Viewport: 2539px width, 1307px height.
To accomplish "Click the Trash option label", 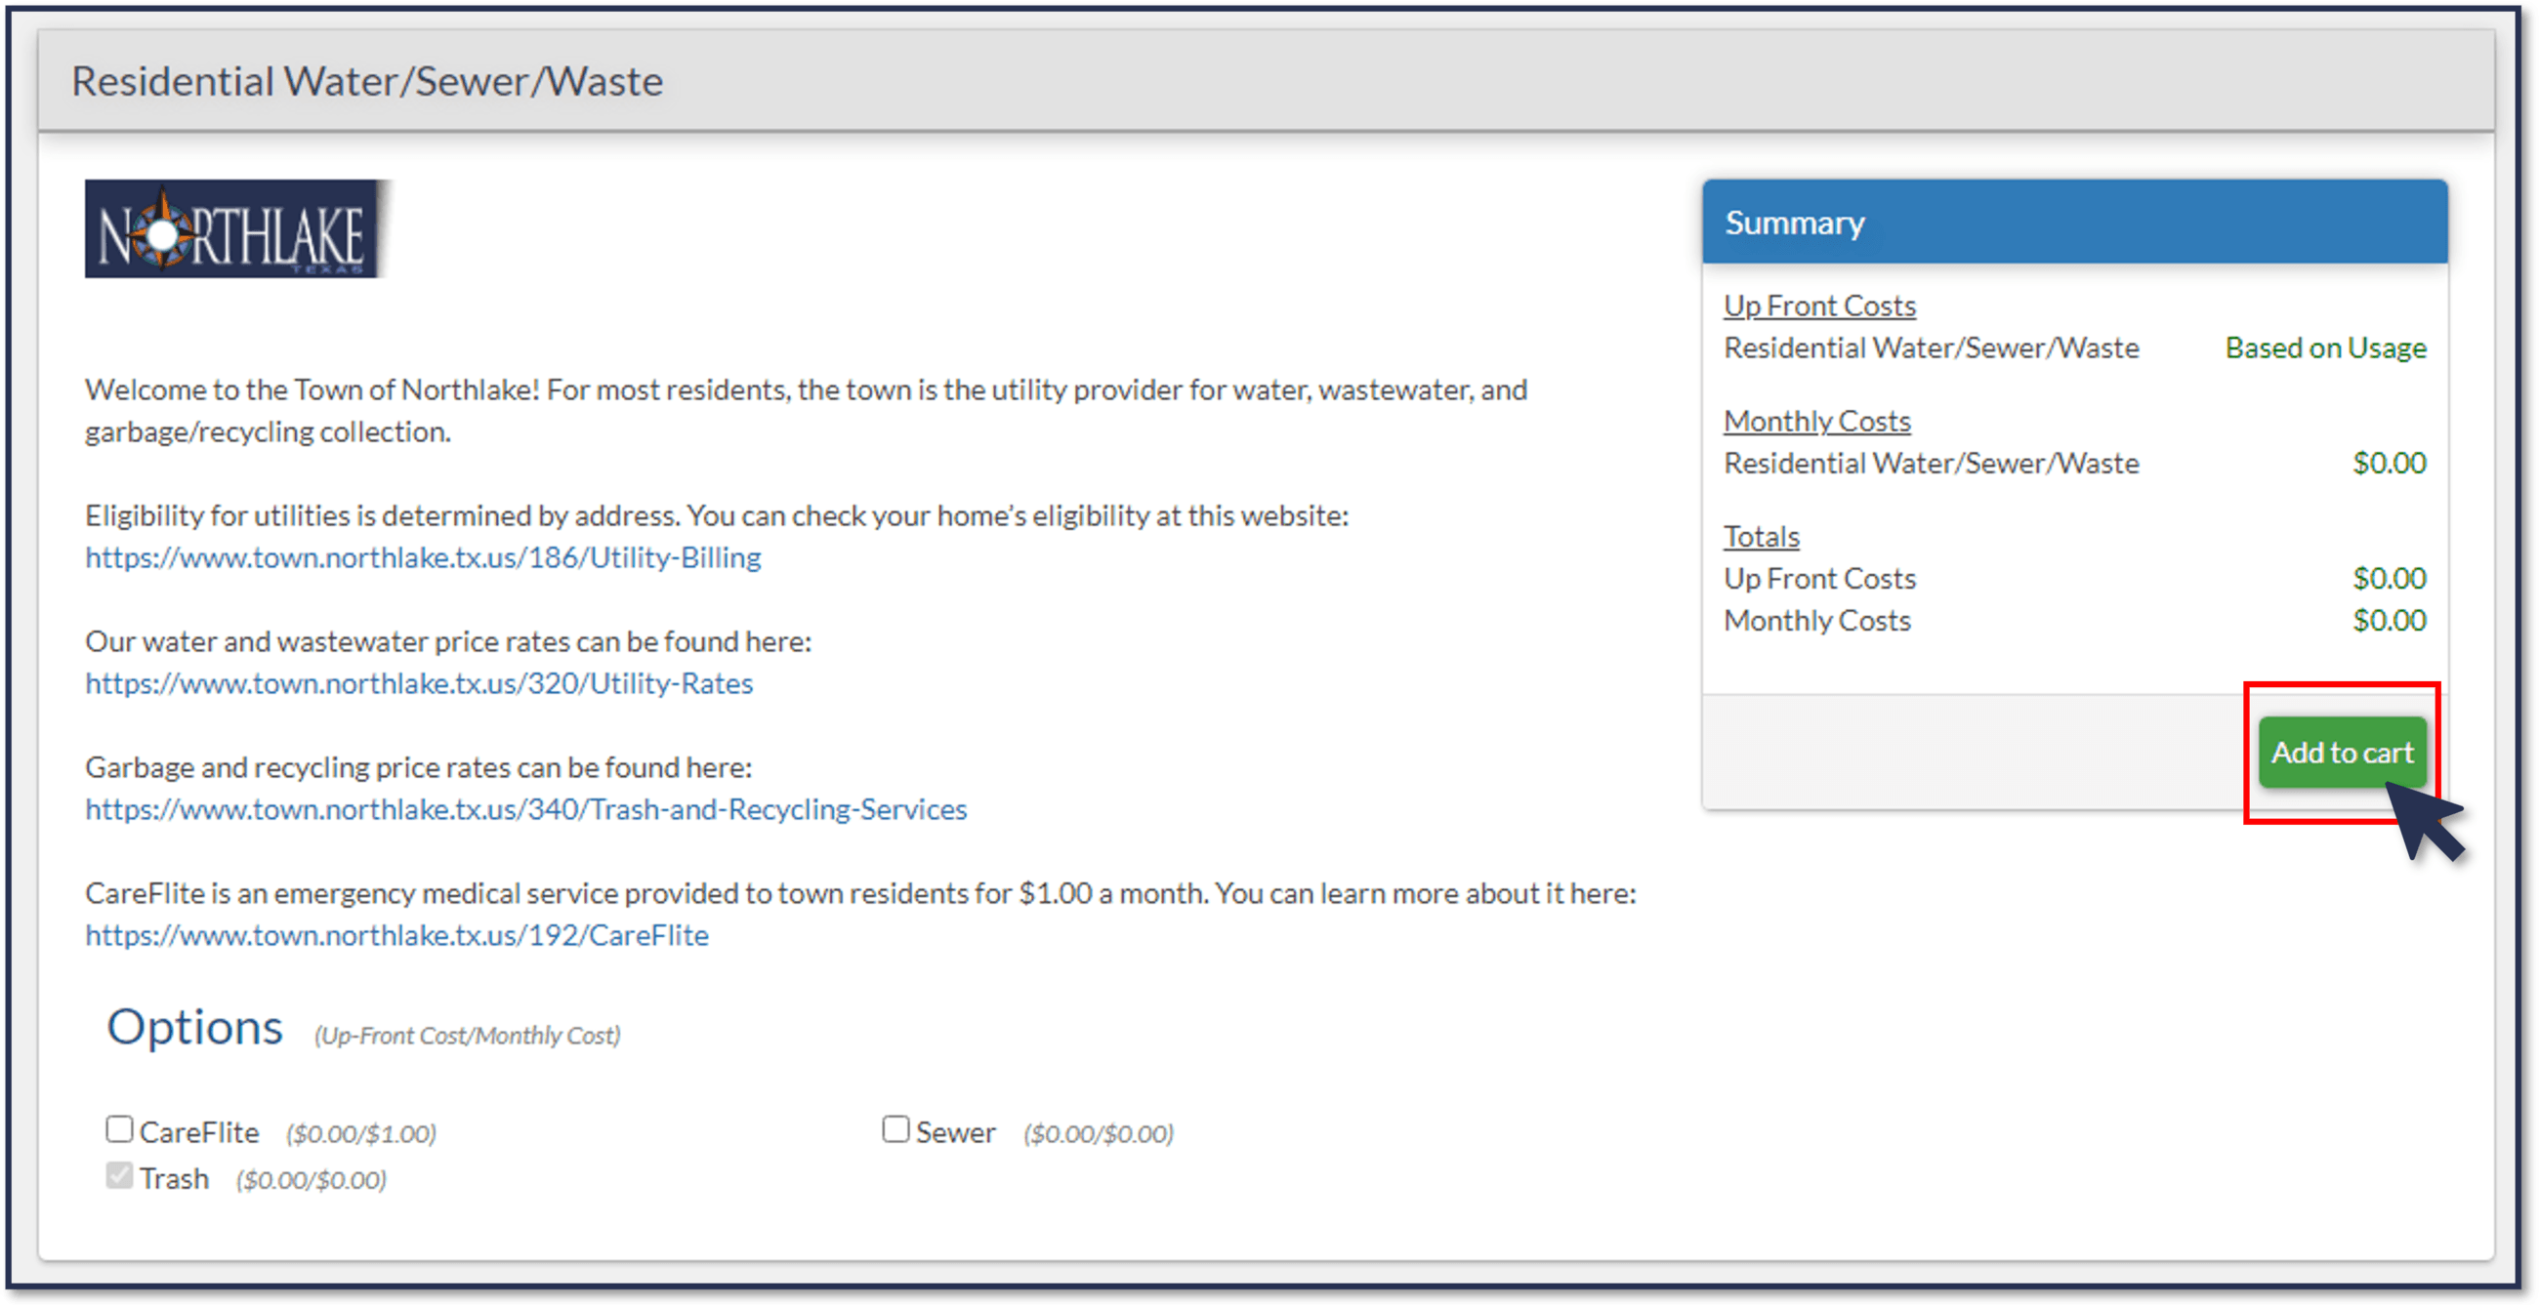I will (x=174, y=1179).
